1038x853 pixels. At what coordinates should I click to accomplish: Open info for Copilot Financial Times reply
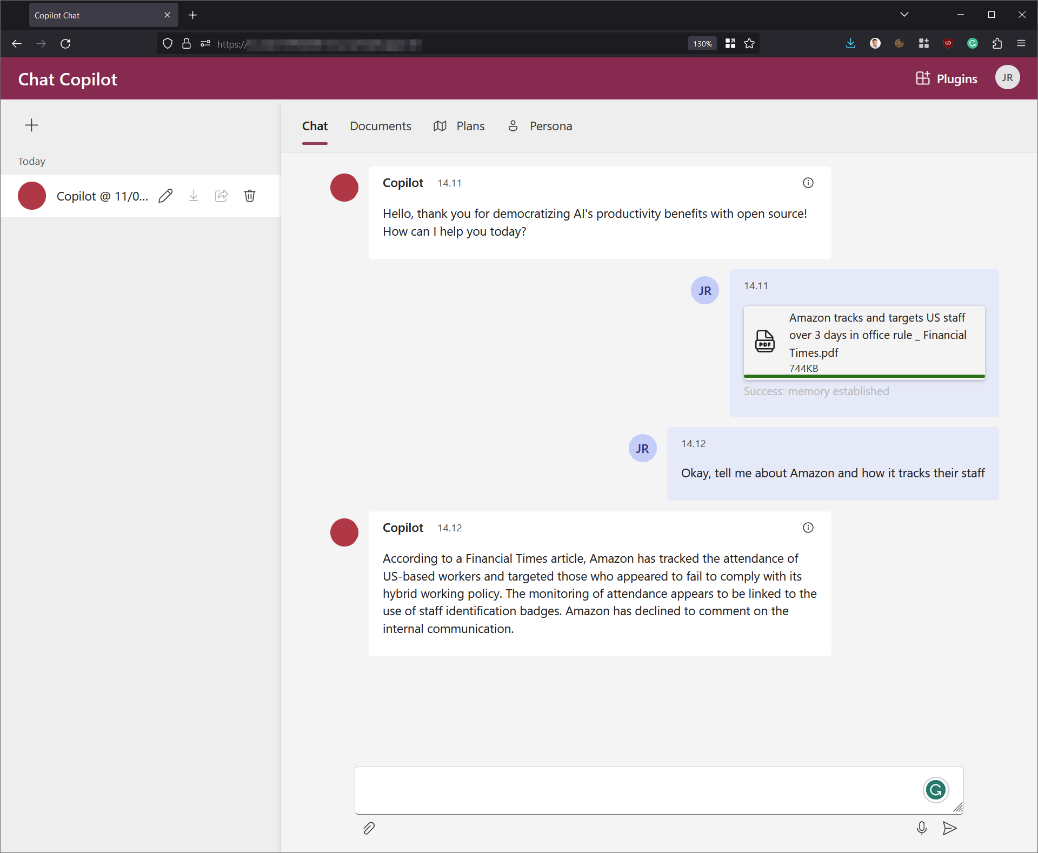(x=808, y=528)
